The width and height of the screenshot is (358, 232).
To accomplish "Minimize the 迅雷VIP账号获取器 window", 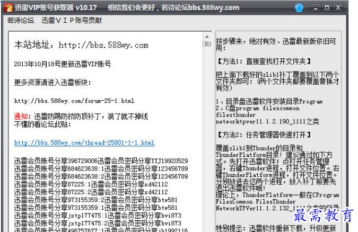I will [316, 8].
